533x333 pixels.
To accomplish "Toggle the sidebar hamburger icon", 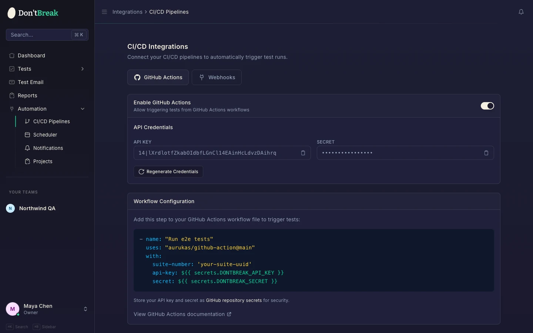I will point(104,12).
